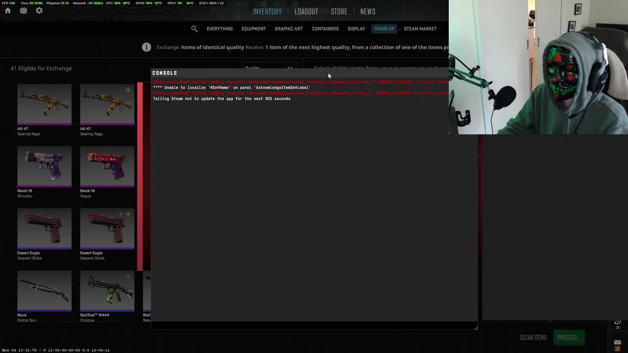The image size is (628, 353).
Task: Click the 'Telling Steam not to update' console line
Action: coord(221,99)
